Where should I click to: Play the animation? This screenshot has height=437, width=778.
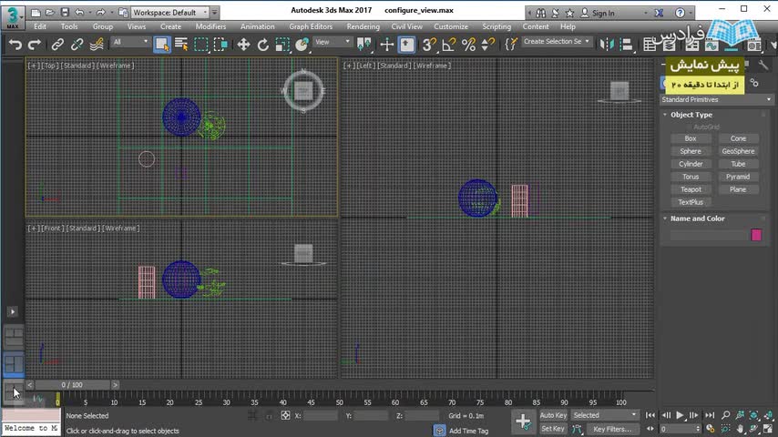(680, 415)
